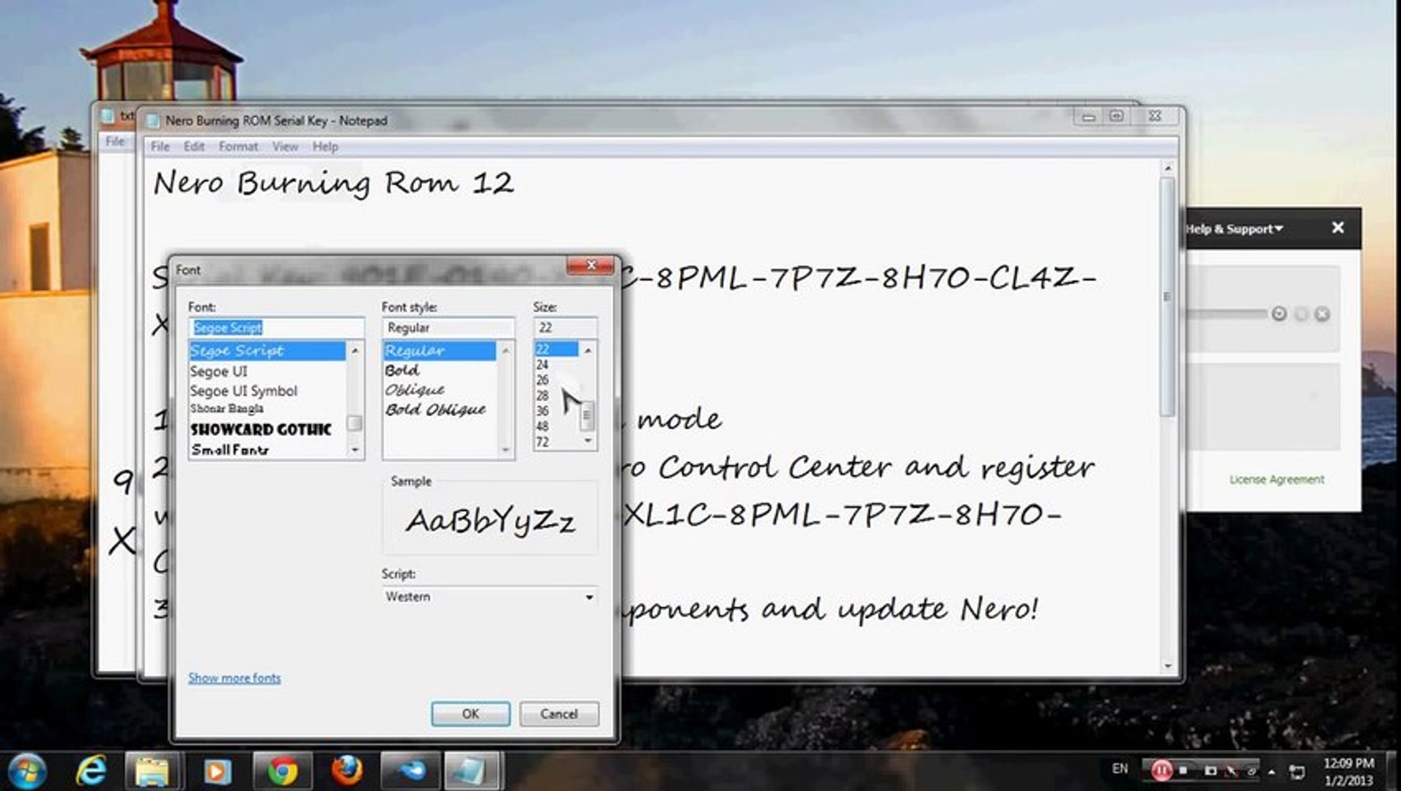Choose Regular font style

439,351
